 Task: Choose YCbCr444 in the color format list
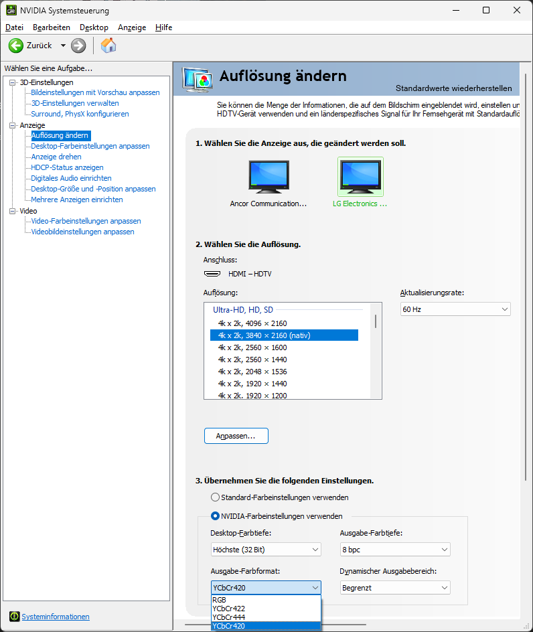click(266, 617)
